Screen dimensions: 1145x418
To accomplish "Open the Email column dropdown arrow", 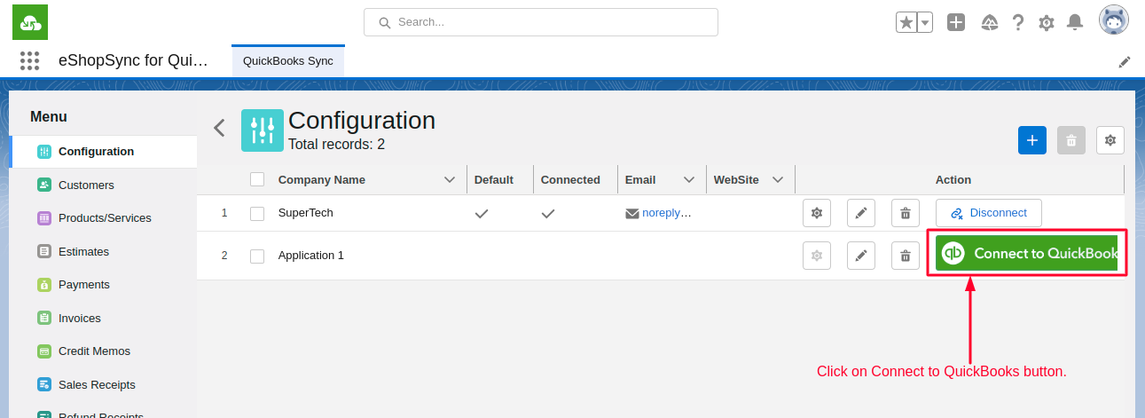I will coord(688,179).
